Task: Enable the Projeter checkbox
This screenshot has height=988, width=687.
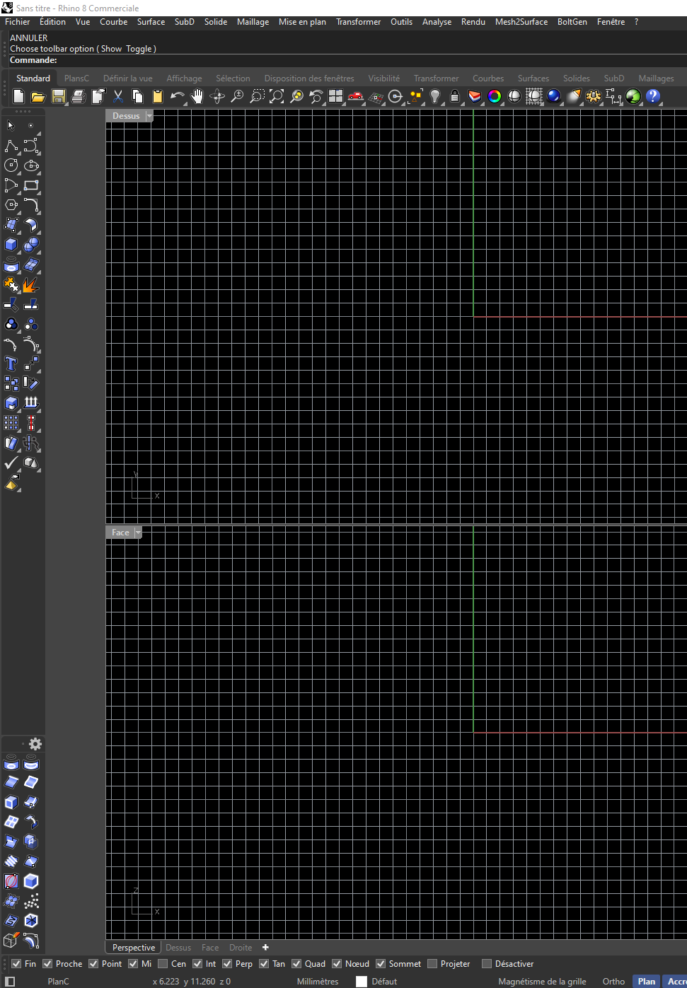Action: coord(432,964)
